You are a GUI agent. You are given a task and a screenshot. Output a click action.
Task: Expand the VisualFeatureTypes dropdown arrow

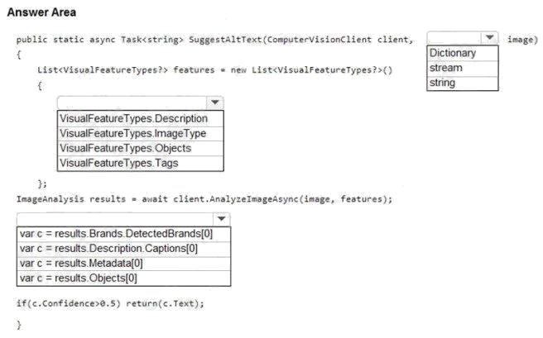point(214,102)
